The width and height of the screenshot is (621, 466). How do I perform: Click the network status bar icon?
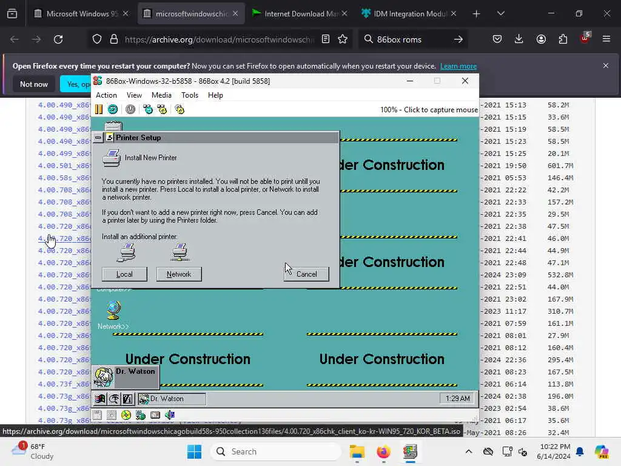[x=141, y=415]
